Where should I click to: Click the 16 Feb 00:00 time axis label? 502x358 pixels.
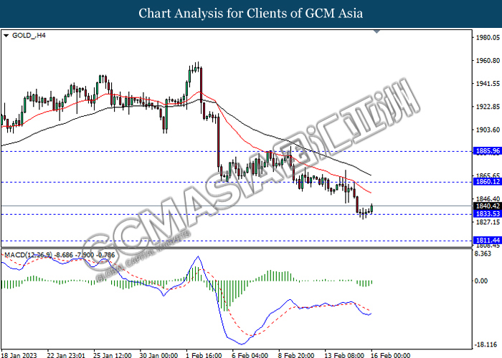point(391,355)
